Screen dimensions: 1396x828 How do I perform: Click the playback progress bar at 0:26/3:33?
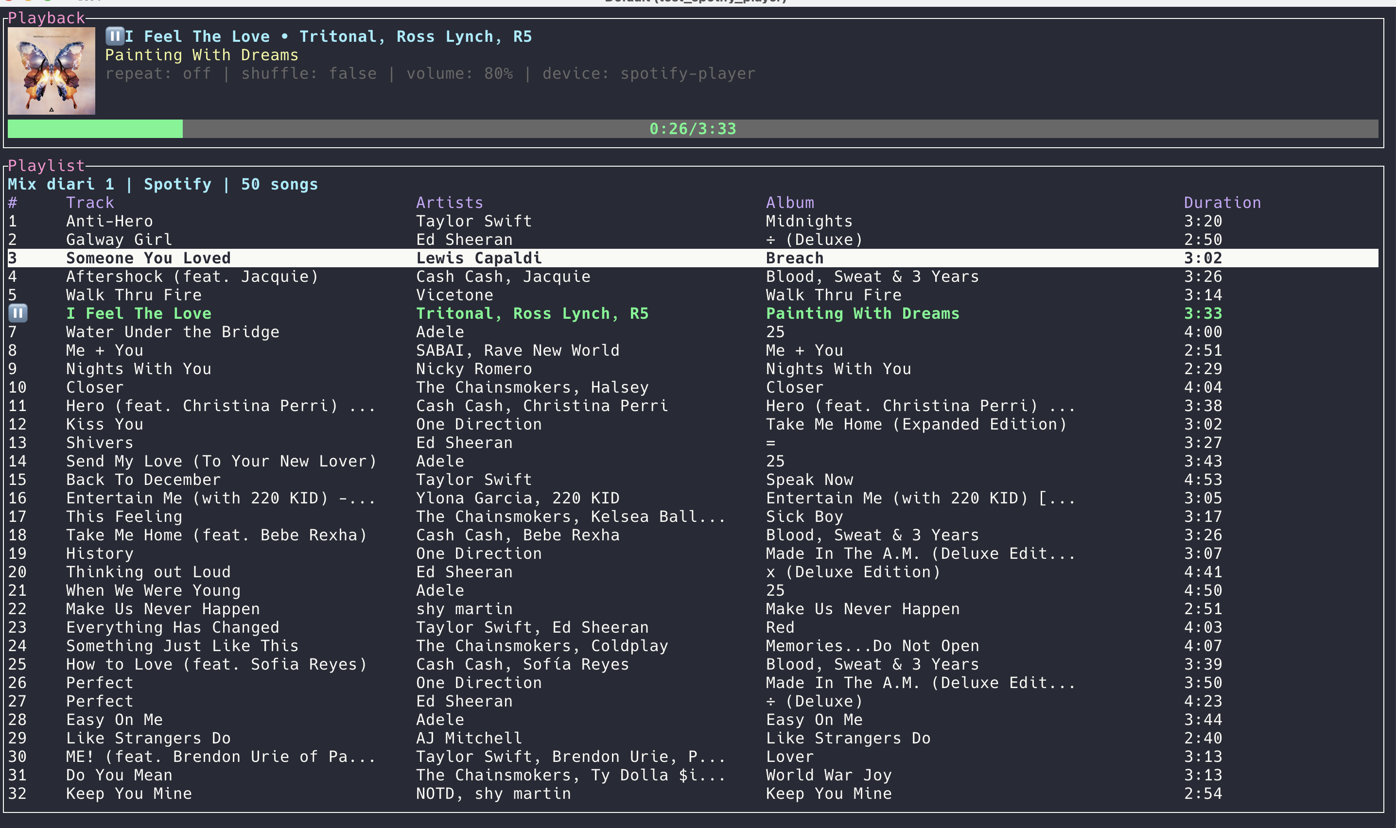692,129
